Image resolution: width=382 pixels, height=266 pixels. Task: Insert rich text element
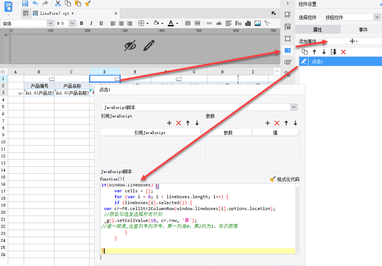click(229, 23)
